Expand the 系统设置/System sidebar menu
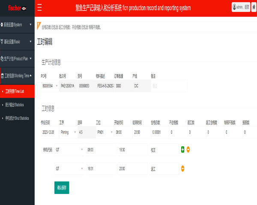Image resolution: width=257 pixels, height=205 pixels. (x=17, y=25)
